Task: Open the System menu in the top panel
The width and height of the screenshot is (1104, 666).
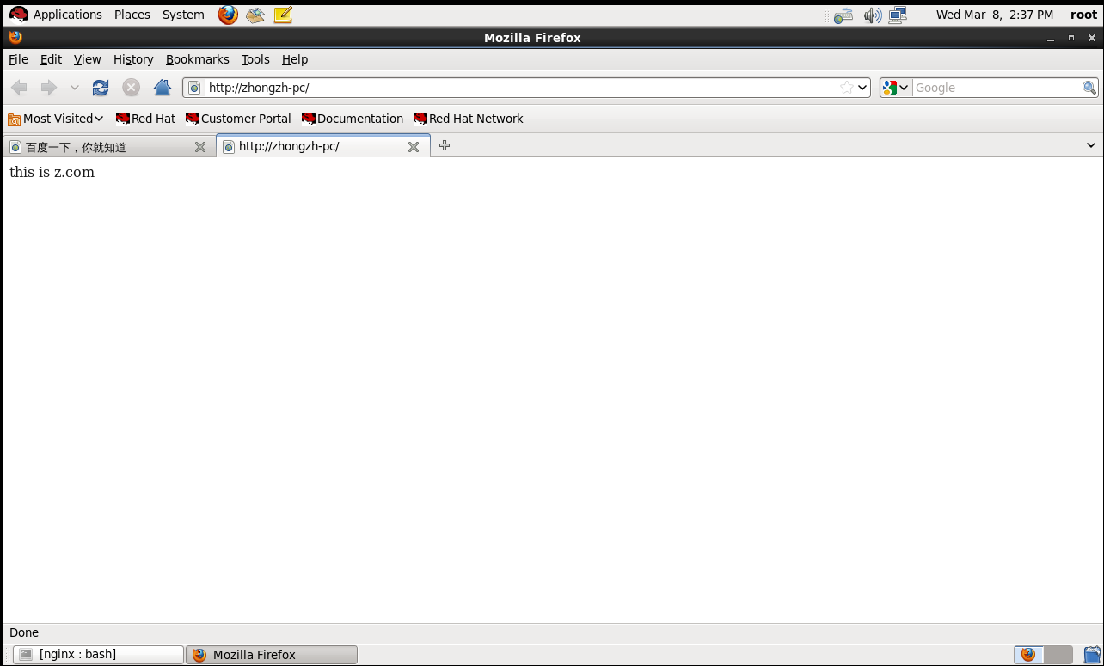Action: (x=183, y=15)
